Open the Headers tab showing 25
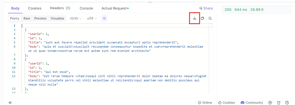 (60, 8)
